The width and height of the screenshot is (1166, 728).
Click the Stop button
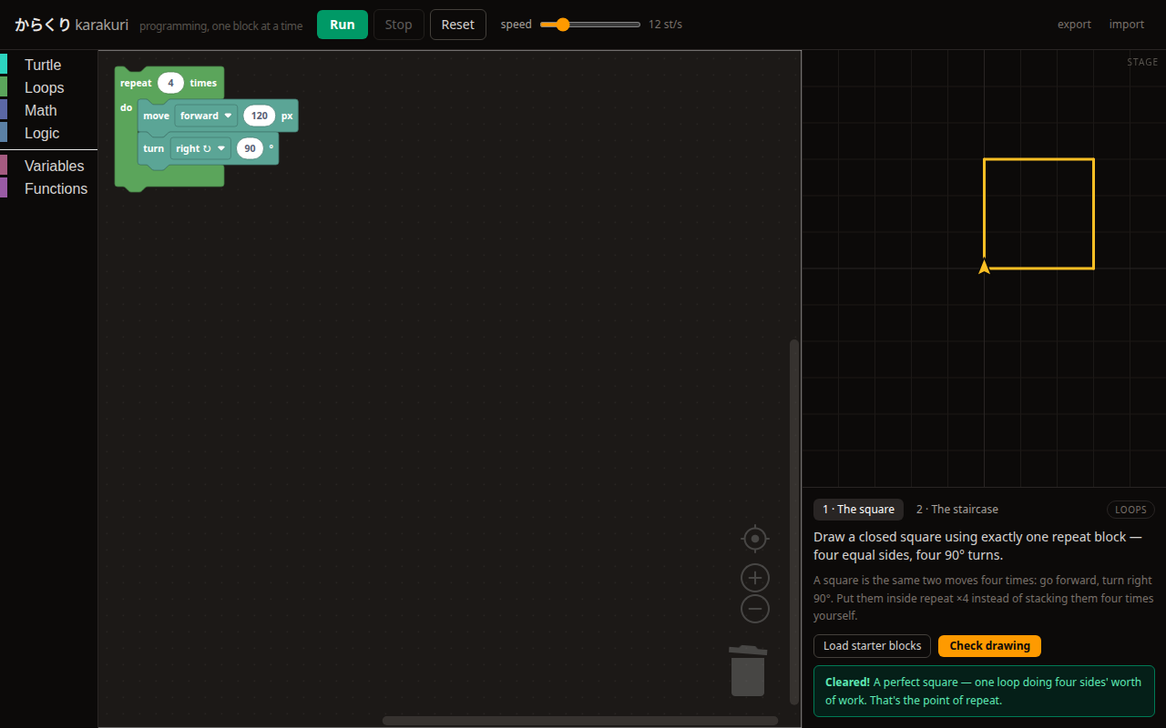[x=398, y=25]
